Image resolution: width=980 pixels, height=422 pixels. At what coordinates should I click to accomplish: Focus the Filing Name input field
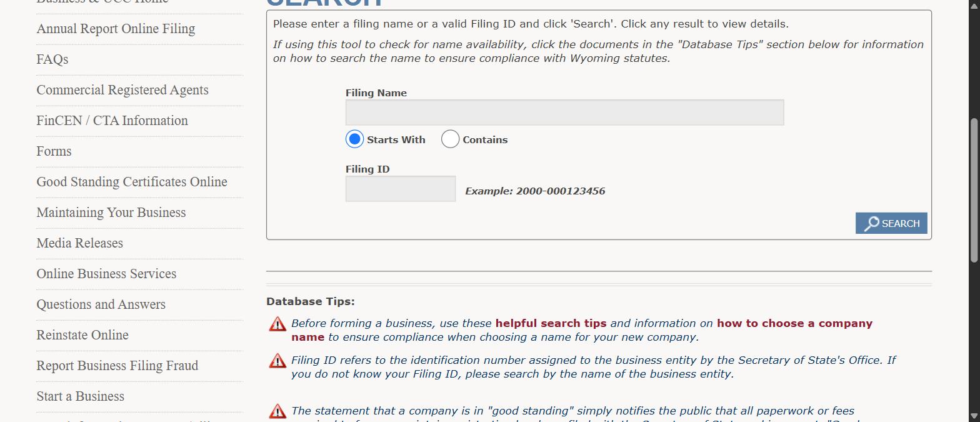click(x=564, y=113)
